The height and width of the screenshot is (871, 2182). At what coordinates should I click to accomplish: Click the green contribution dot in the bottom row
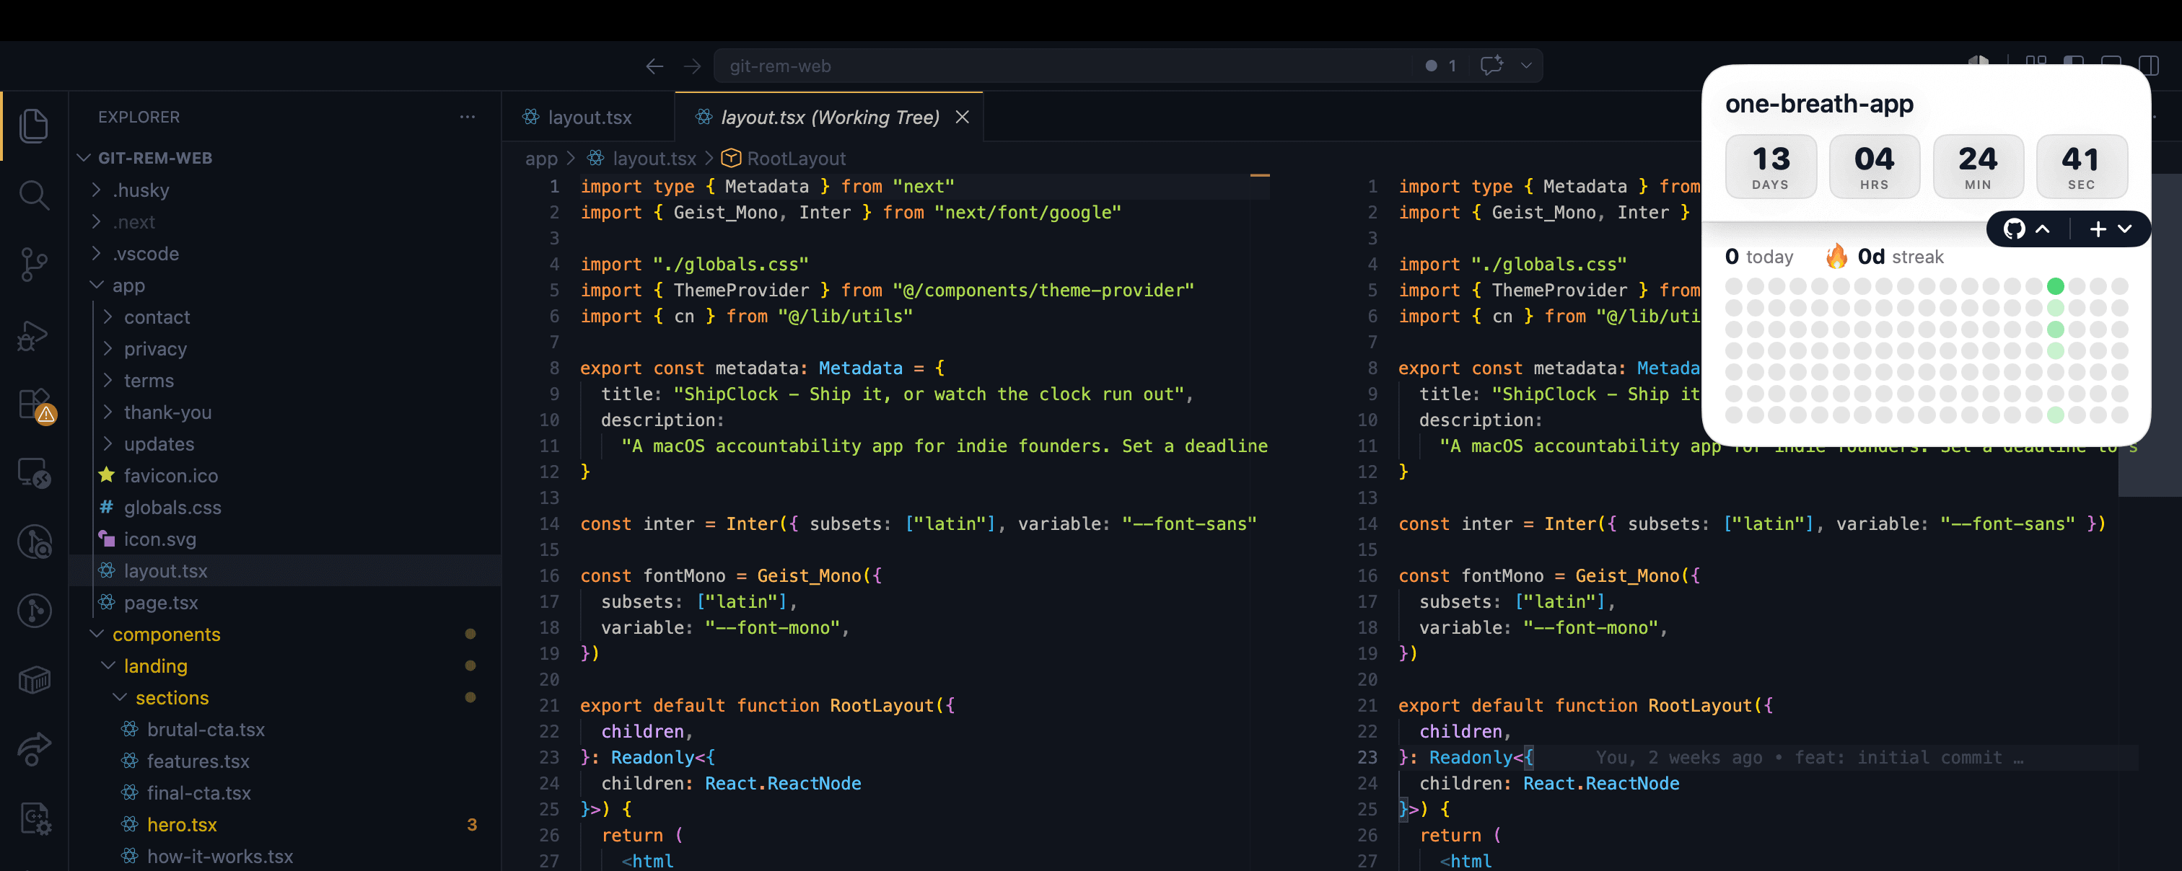(x=2055, y=415)
